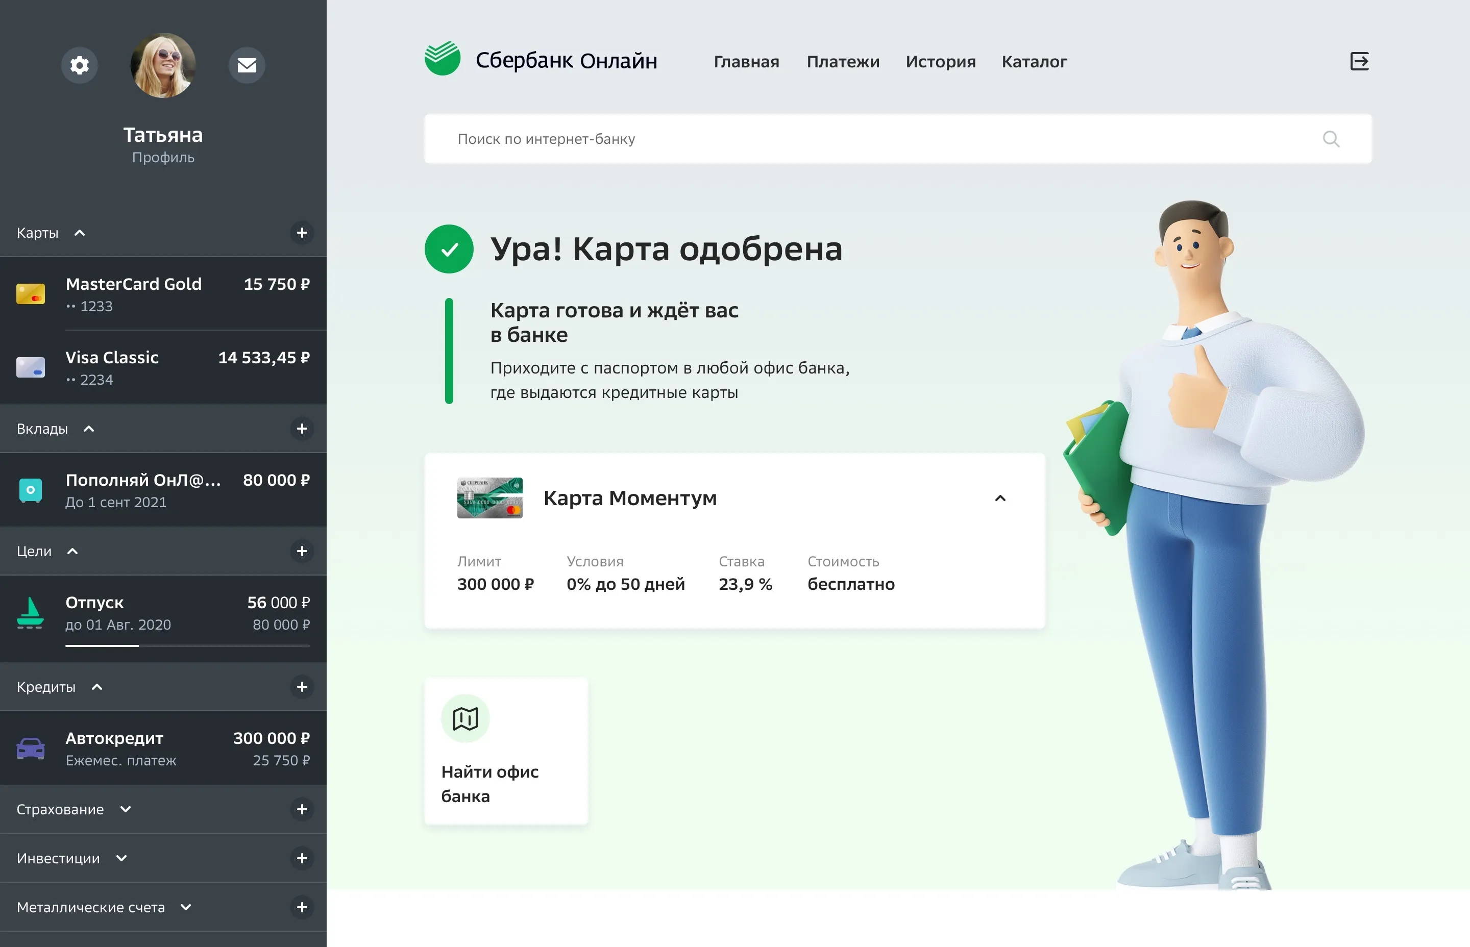Open messages envelope icon
The width and height of the screenshot is (1470, 947).
pyautogui.click(x=247, y=65)
